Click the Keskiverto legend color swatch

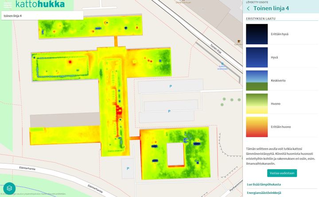pyautogui.click(x=257, y=81)
